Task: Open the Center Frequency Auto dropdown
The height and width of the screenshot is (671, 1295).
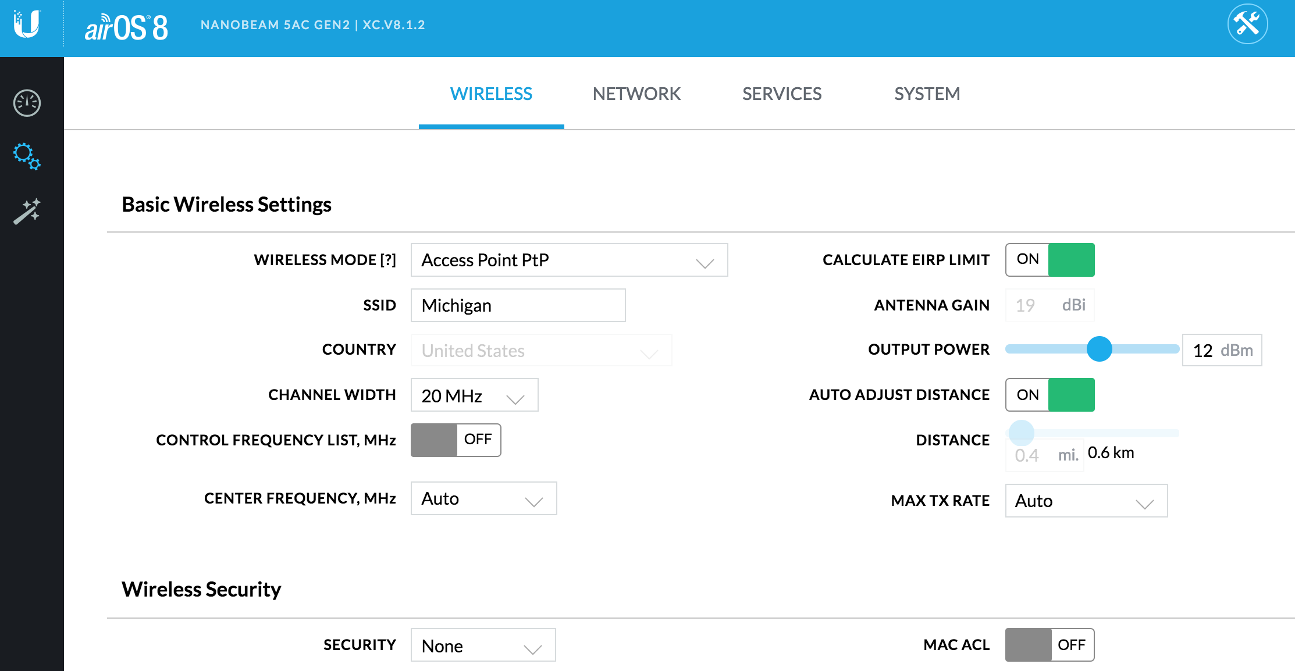Action: click(x=483, y=498)
